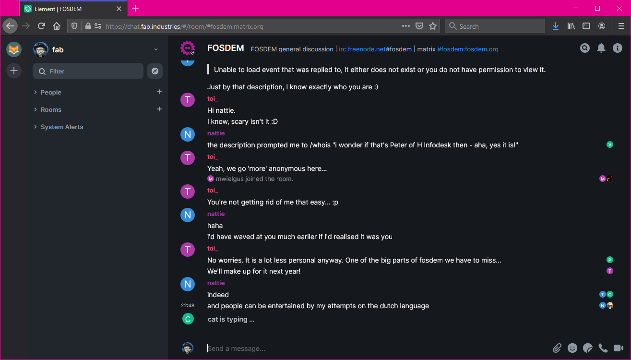Expand System Alerts section

(62, 127)
